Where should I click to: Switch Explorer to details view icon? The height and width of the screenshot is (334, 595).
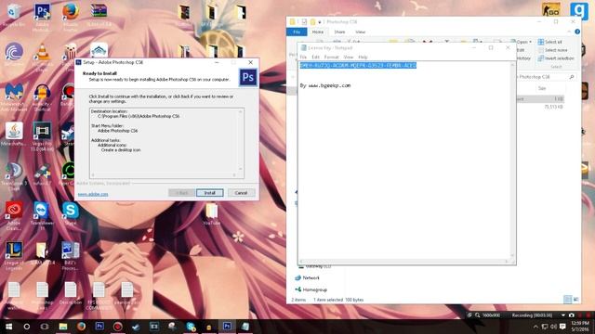tap(568, 300)
